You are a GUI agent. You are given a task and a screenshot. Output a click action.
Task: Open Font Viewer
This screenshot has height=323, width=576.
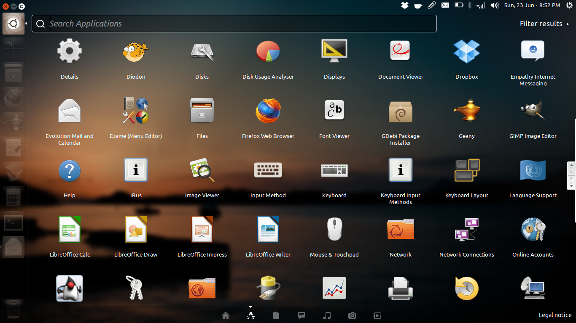[x=334, y=111]
